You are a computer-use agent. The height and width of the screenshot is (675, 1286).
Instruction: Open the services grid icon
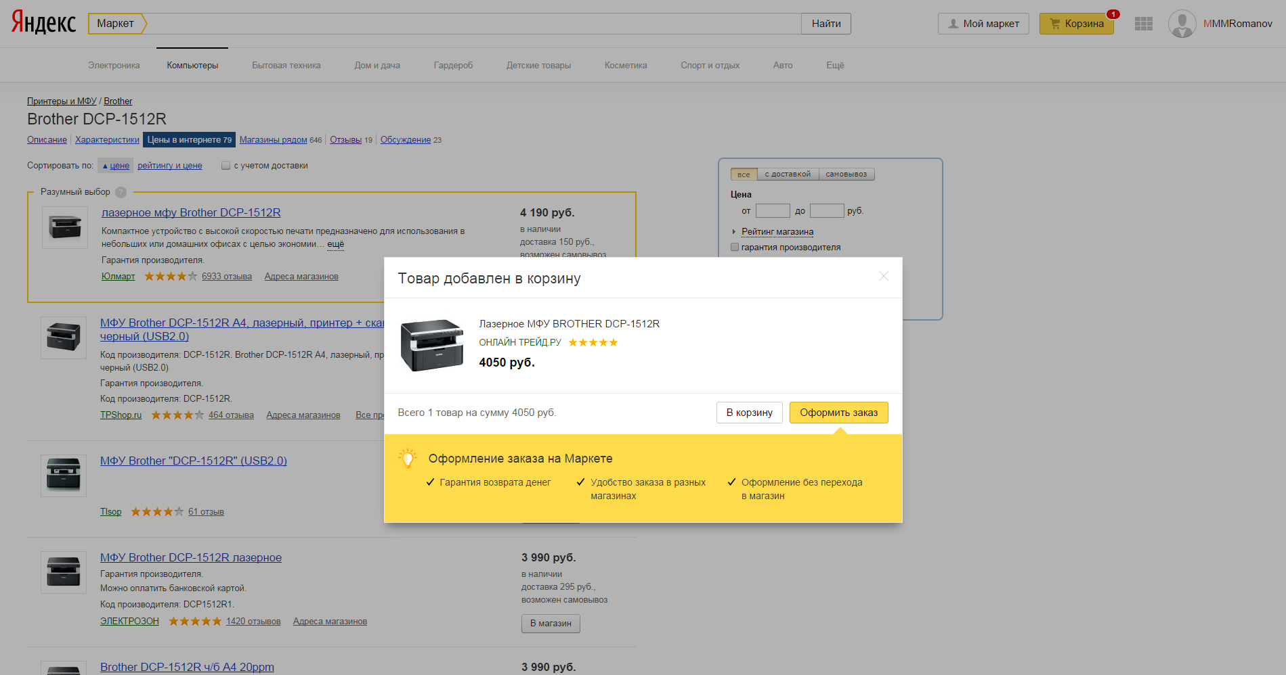(x=1144, y=24)
